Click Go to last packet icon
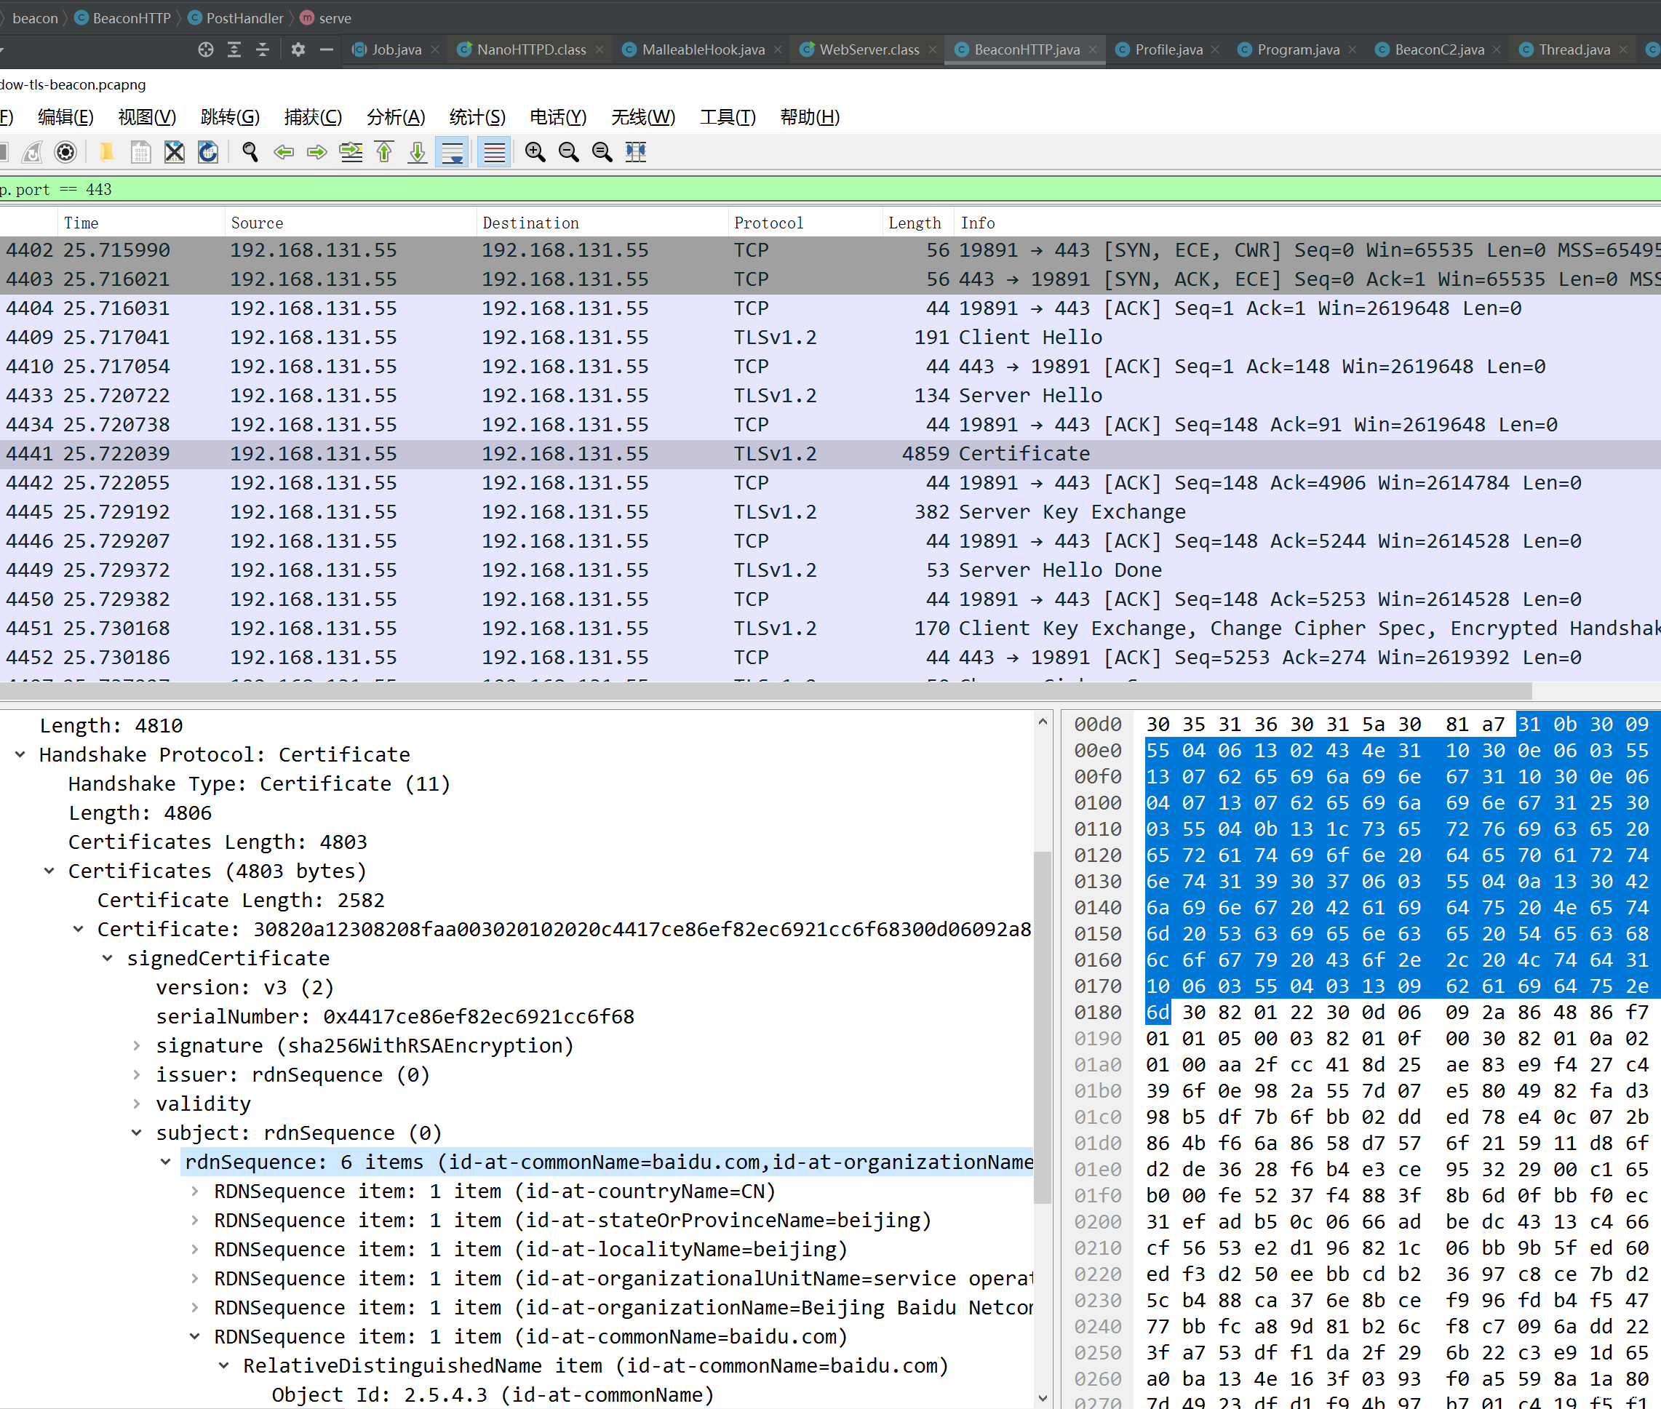 click(x=417, y=152)
